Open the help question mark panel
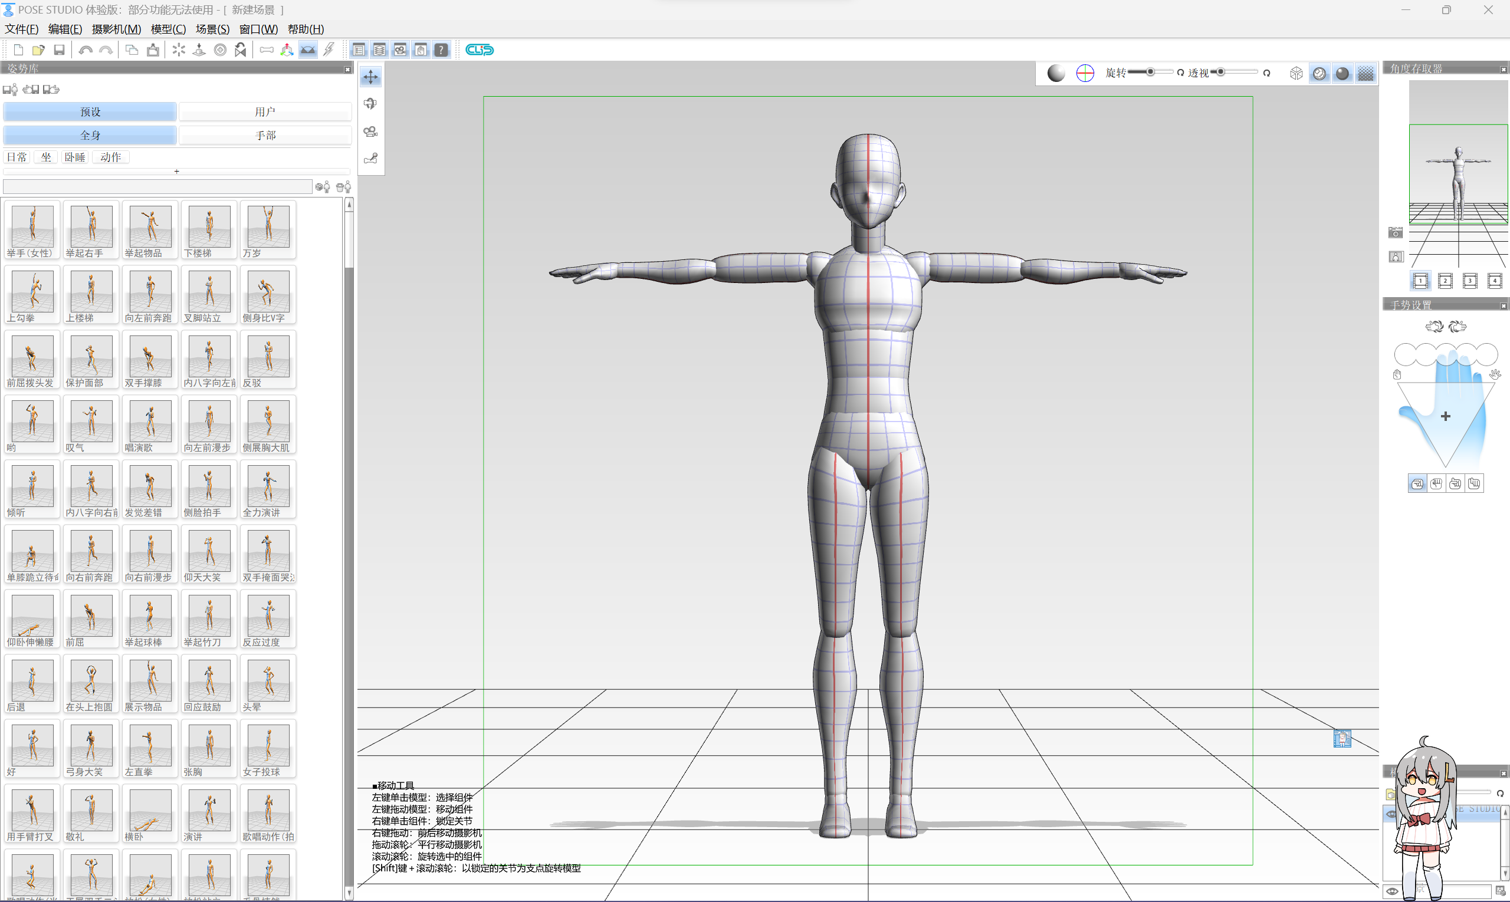 [x=441, y=50]
